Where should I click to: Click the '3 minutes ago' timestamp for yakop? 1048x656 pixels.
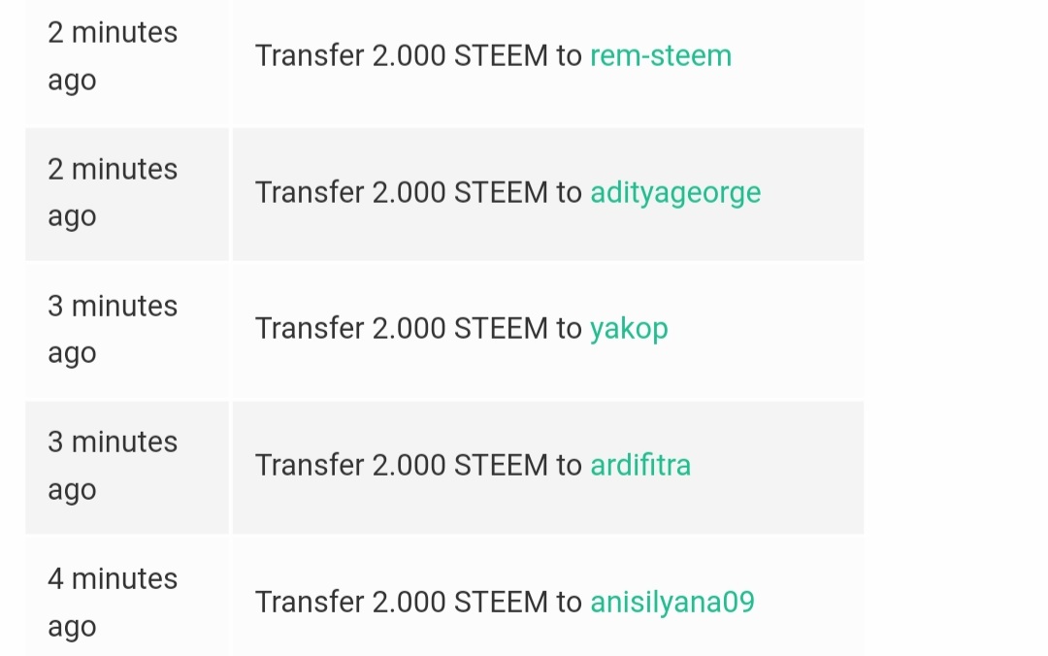[113, 330]
